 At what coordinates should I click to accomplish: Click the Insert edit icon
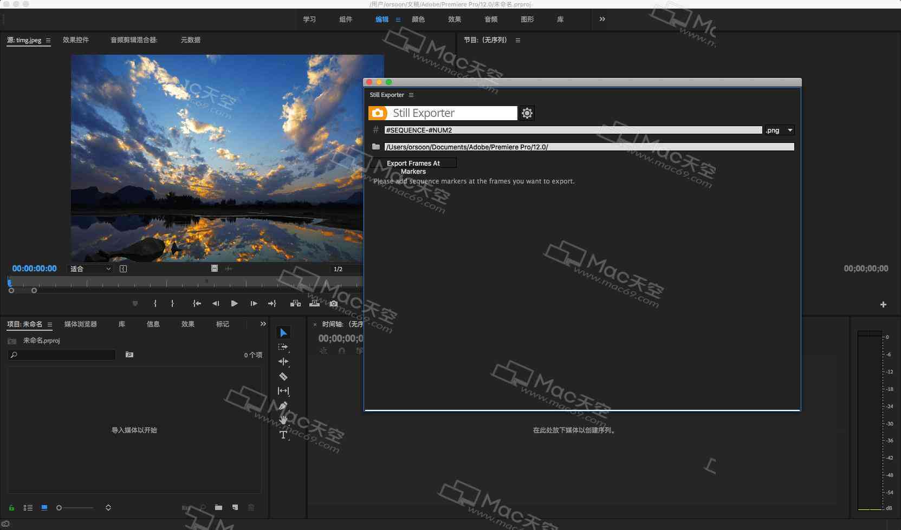click(295, 304)
